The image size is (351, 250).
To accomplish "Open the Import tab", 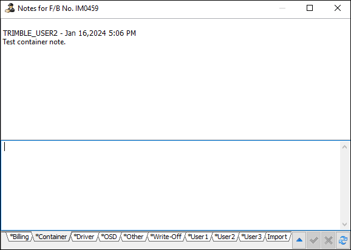I will click(x=278, y=237).
